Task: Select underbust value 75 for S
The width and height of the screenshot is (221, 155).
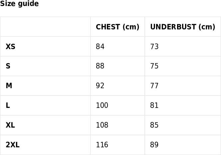Action: point(154,66)
